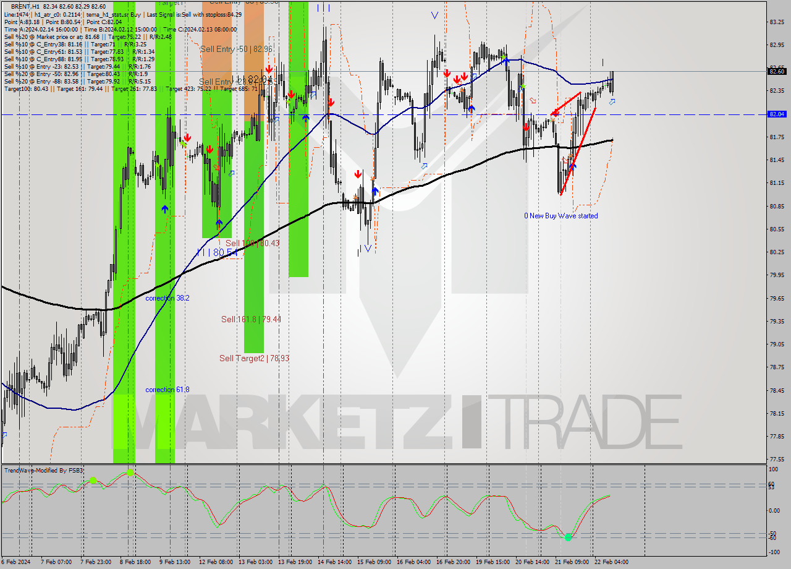Click the '7 Feb 07:00' time label
The height and width of the screenshot is (569, 791).
(x=56, y=562)
